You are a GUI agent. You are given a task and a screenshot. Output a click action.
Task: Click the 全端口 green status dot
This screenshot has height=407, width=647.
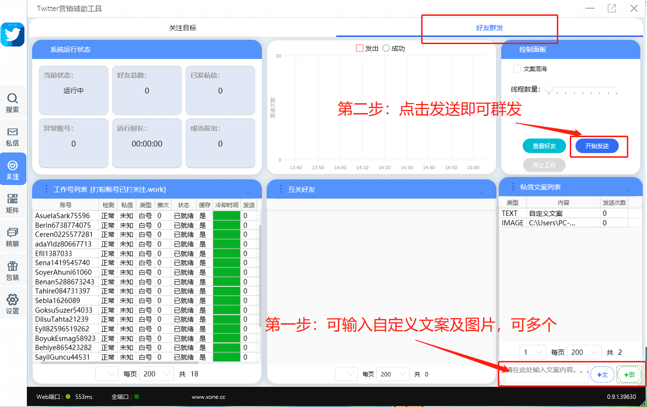tap(137, 396)
